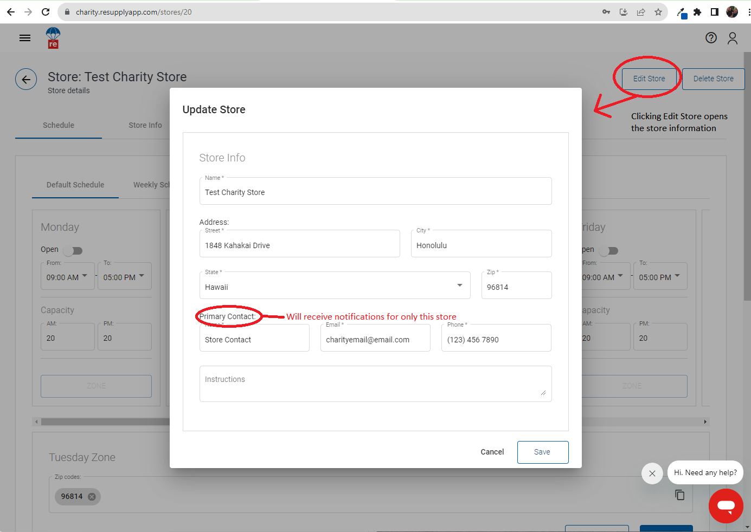This screenshot has height=532, width=751.
Task: Click Friday PM capacity field
Action: click(660, 337)
